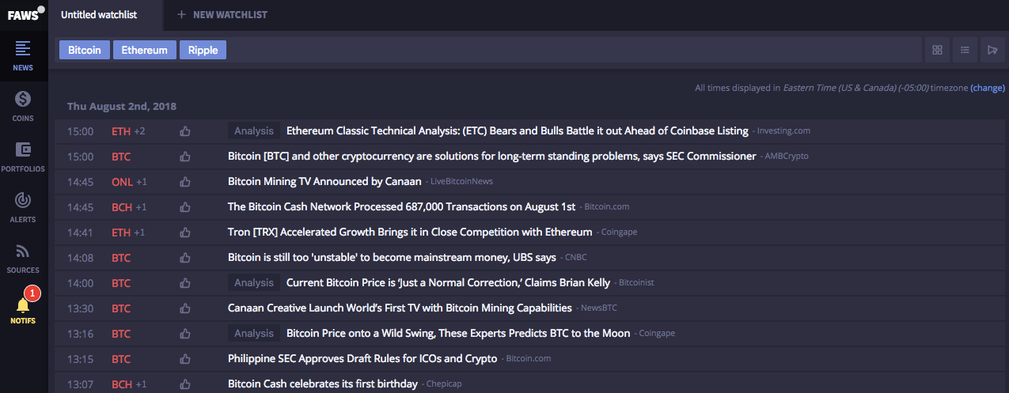This screenshot has width=1009, height=393.
Task: Open Bitcoin Cash celebrates first birthday headline
Action: 323,384
